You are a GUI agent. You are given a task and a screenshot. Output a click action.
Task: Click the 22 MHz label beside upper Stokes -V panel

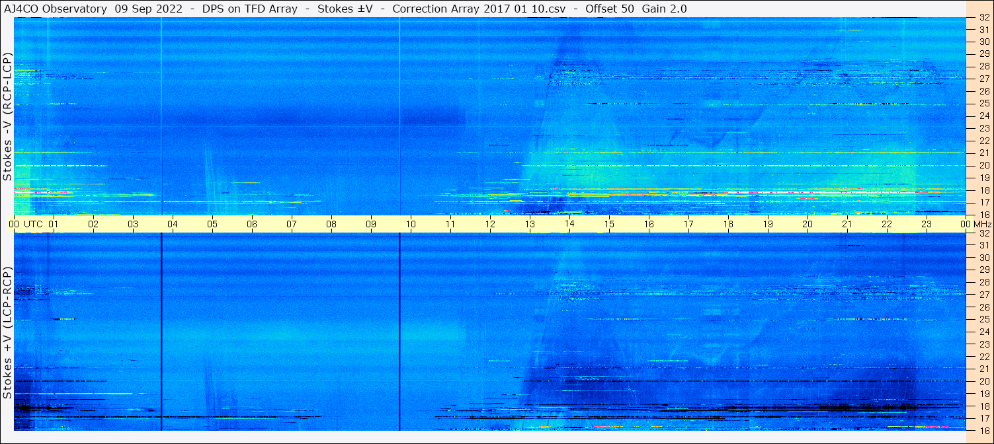tap(984, 140)
